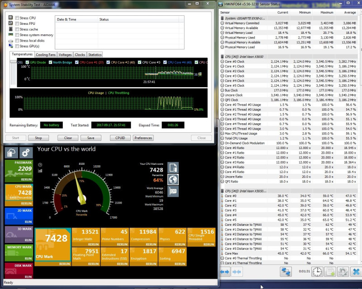Image resolution: width=362 pixels, height=289 pixels.
Task: Uncheck GPU Diode graph checkbox
Action: (x=27, y=62)
